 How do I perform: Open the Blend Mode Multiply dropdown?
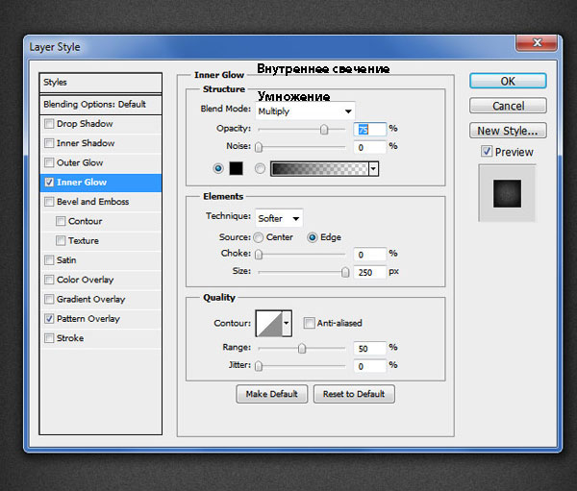(x=305, y=111)
